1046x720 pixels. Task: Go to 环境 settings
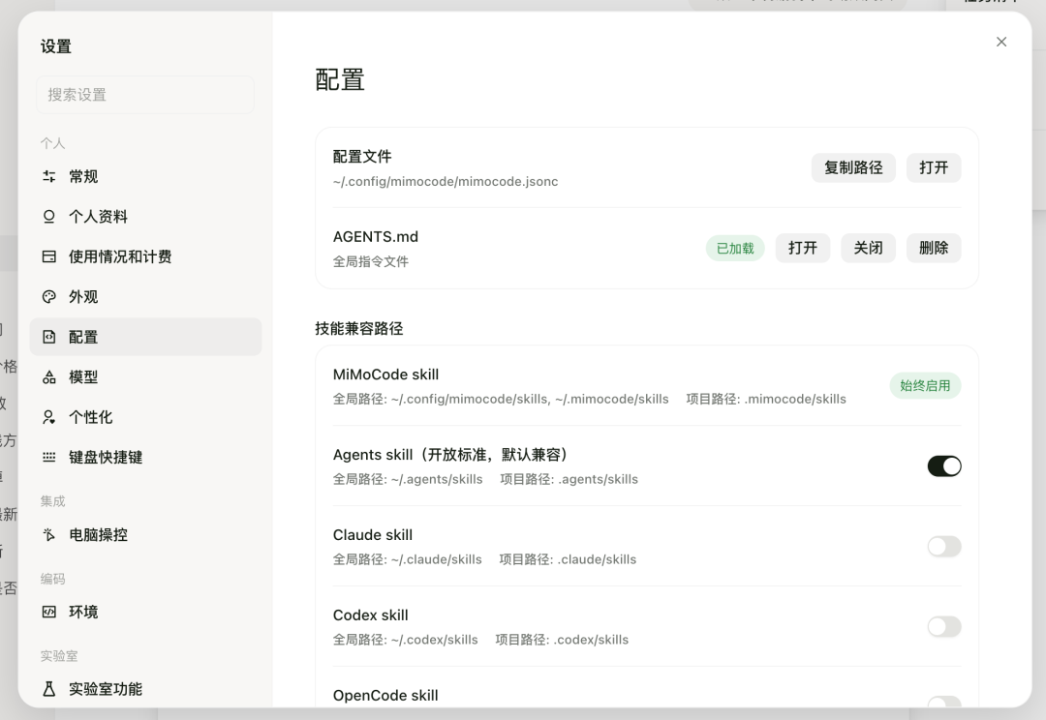tap(145, 612)
